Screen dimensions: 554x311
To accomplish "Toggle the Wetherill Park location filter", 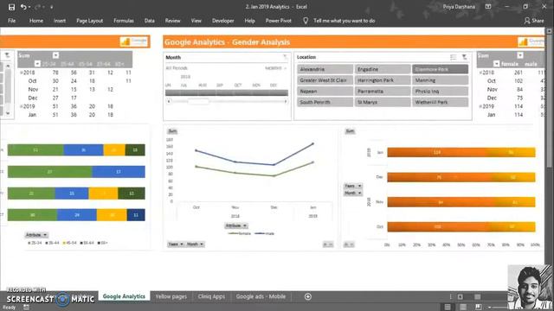I will pos(441,102).
